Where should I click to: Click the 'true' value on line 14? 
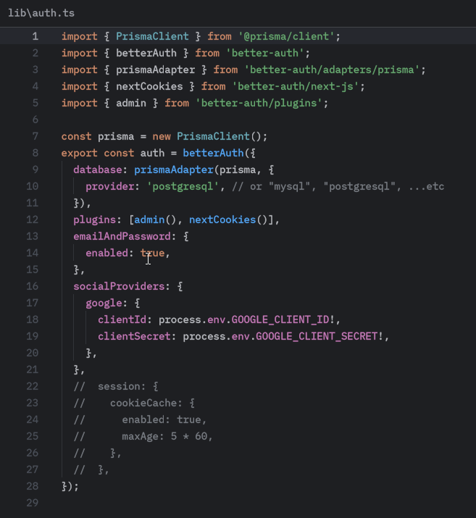click(x=152, y=253)
